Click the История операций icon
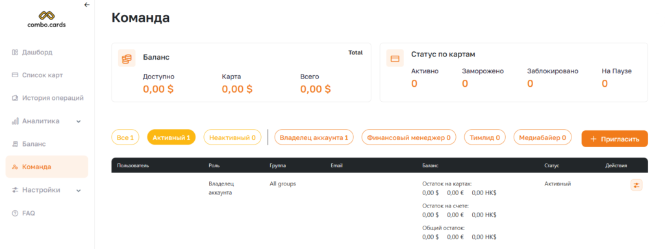 pos(15,99)
